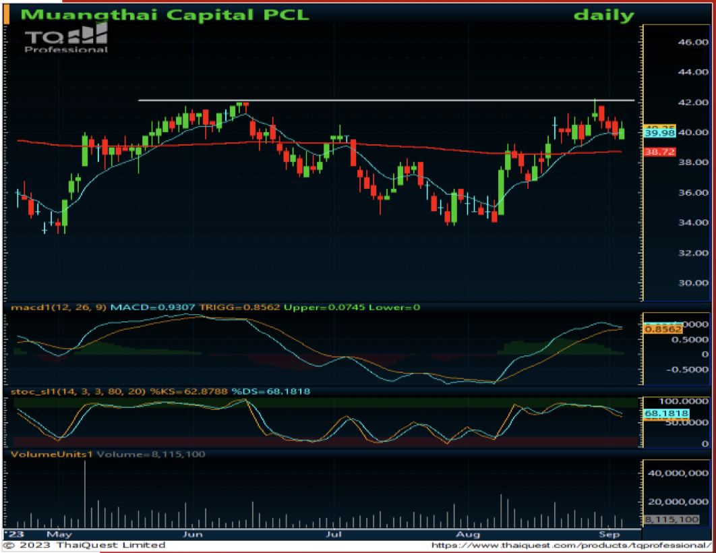Click the 30.00 price axis label
Screen dimensions: 716x553
click(692, 283)
